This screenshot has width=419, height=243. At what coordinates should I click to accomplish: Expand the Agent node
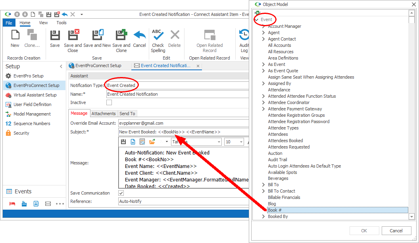coord(263,33)
